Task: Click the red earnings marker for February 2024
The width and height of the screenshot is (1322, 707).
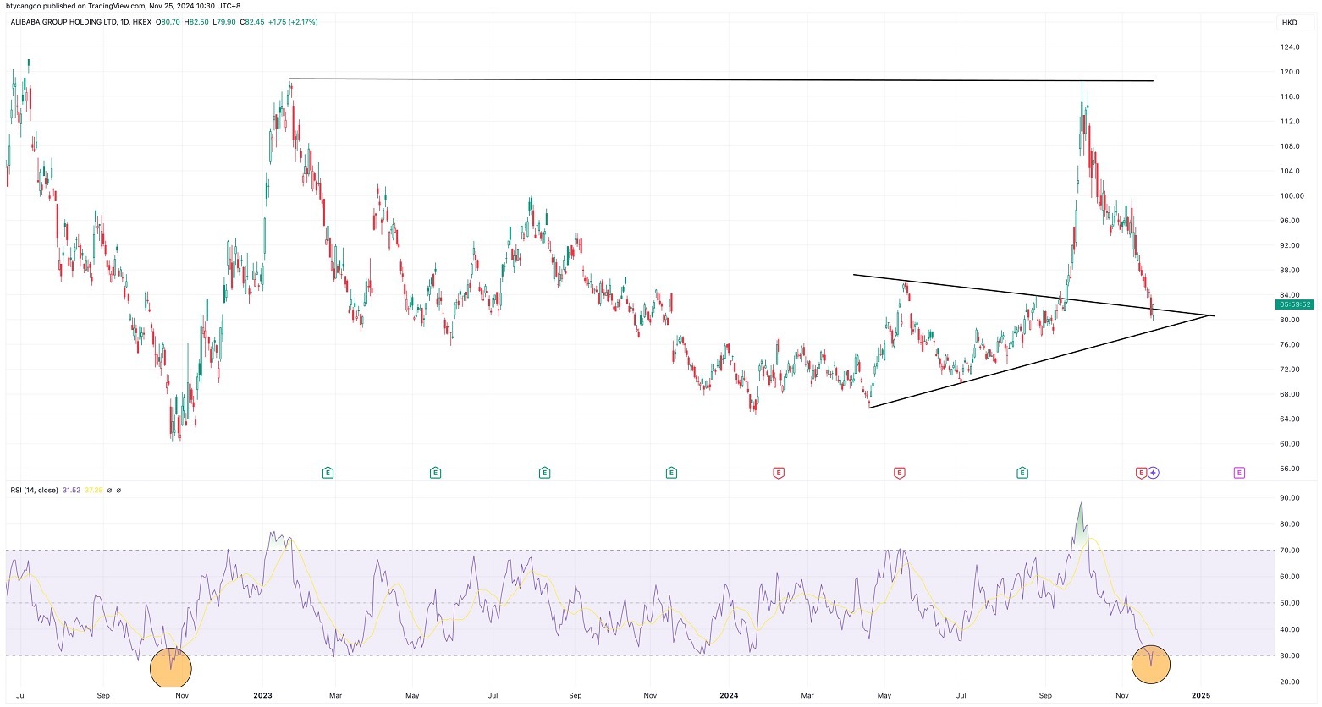Action: coord(778,473)
